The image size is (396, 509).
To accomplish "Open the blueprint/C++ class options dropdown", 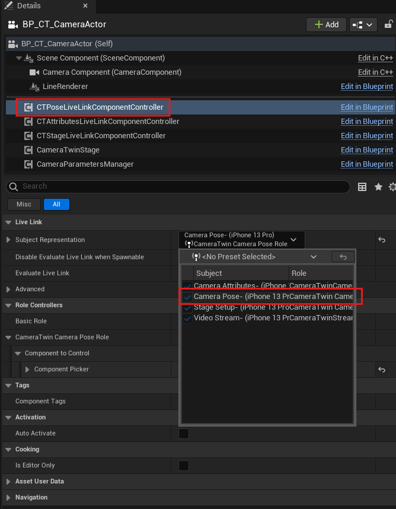I will pyautogui.click(x=363, y=24).
